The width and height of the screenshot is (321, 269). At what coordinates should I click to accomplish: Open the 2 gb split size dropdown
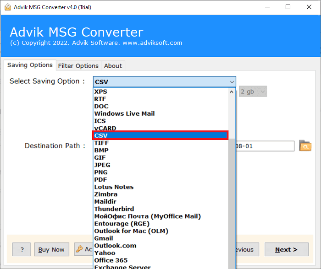coord(253,91)
